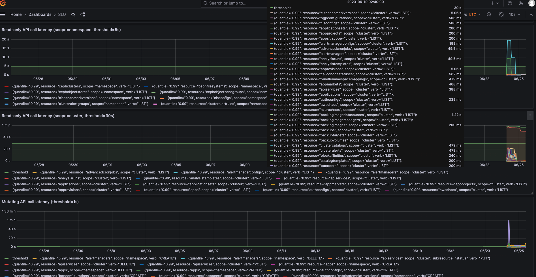Share the SLO dashboard
Image resolution: width=536 pixels, height=277 pixels.
click(x=83, y=14)
